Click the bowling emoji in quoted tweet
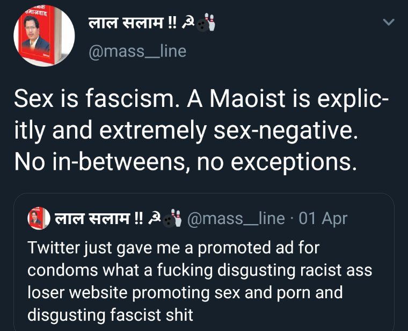The image size is (408, 331). 172,218
